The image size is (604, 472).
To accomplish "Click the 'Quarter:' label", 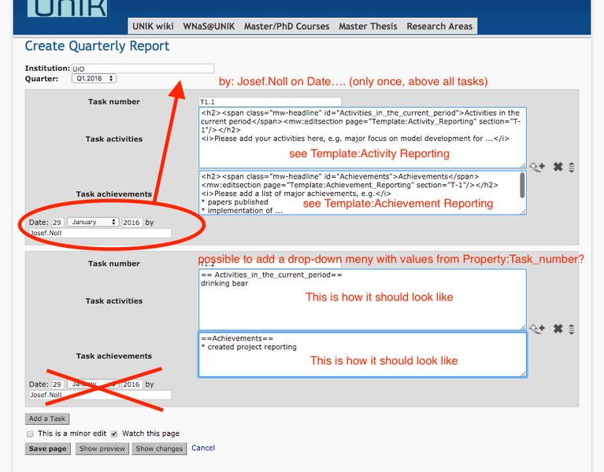I will click(42, 79).
